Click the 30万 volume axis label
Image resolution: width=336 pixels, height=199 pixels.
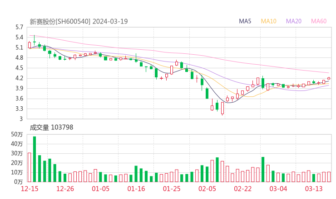click(17, 153)
